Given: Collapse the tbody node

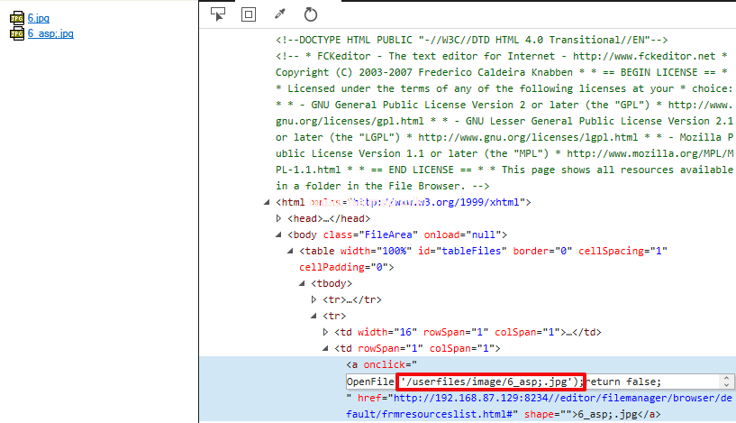Looking at the screenshot, I should click(x=303, y=283).
